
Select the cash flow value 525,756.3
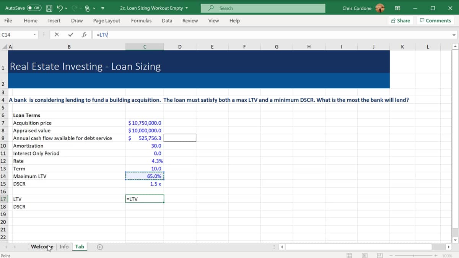(145, 138)
